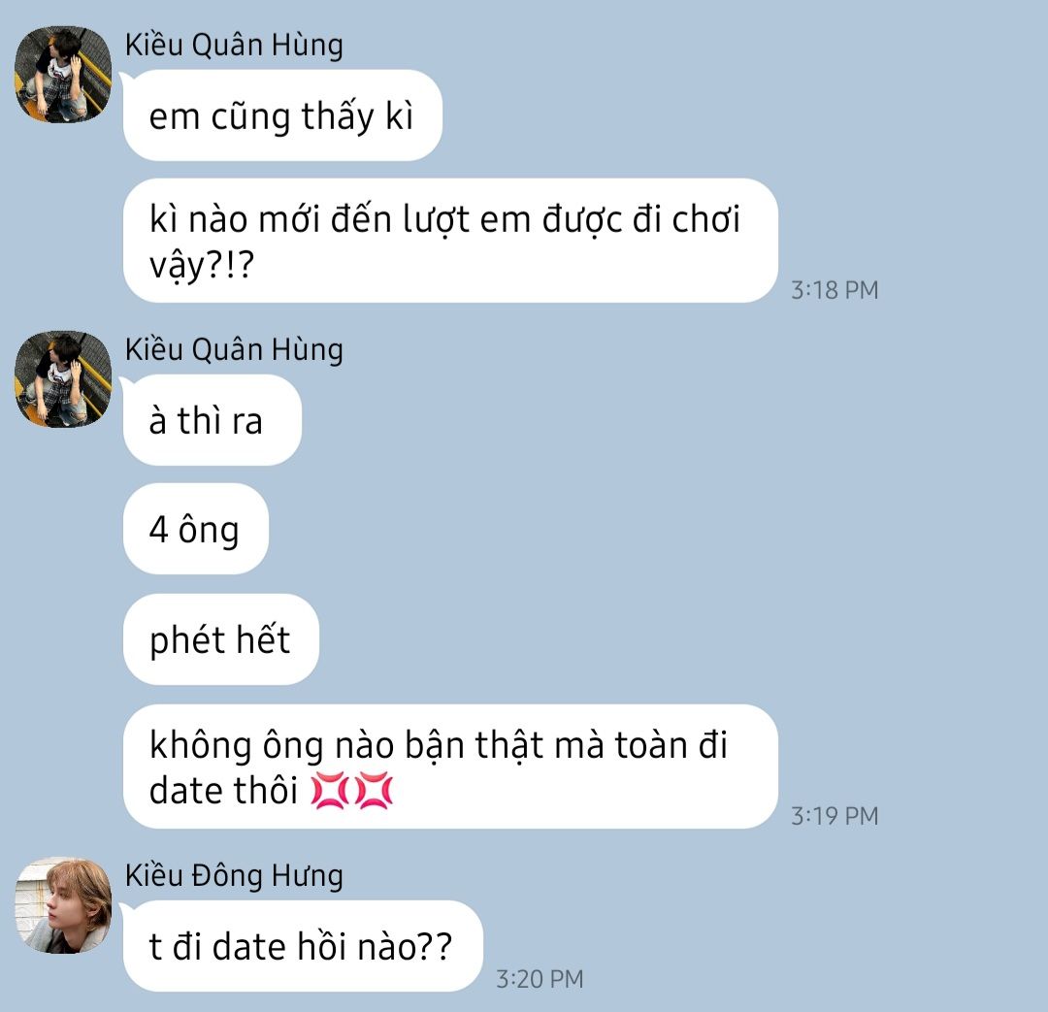Click the words "date thôi" in the bubble
The width and height of the screenshot is (1048, 1012).
(x=223, y=791)
